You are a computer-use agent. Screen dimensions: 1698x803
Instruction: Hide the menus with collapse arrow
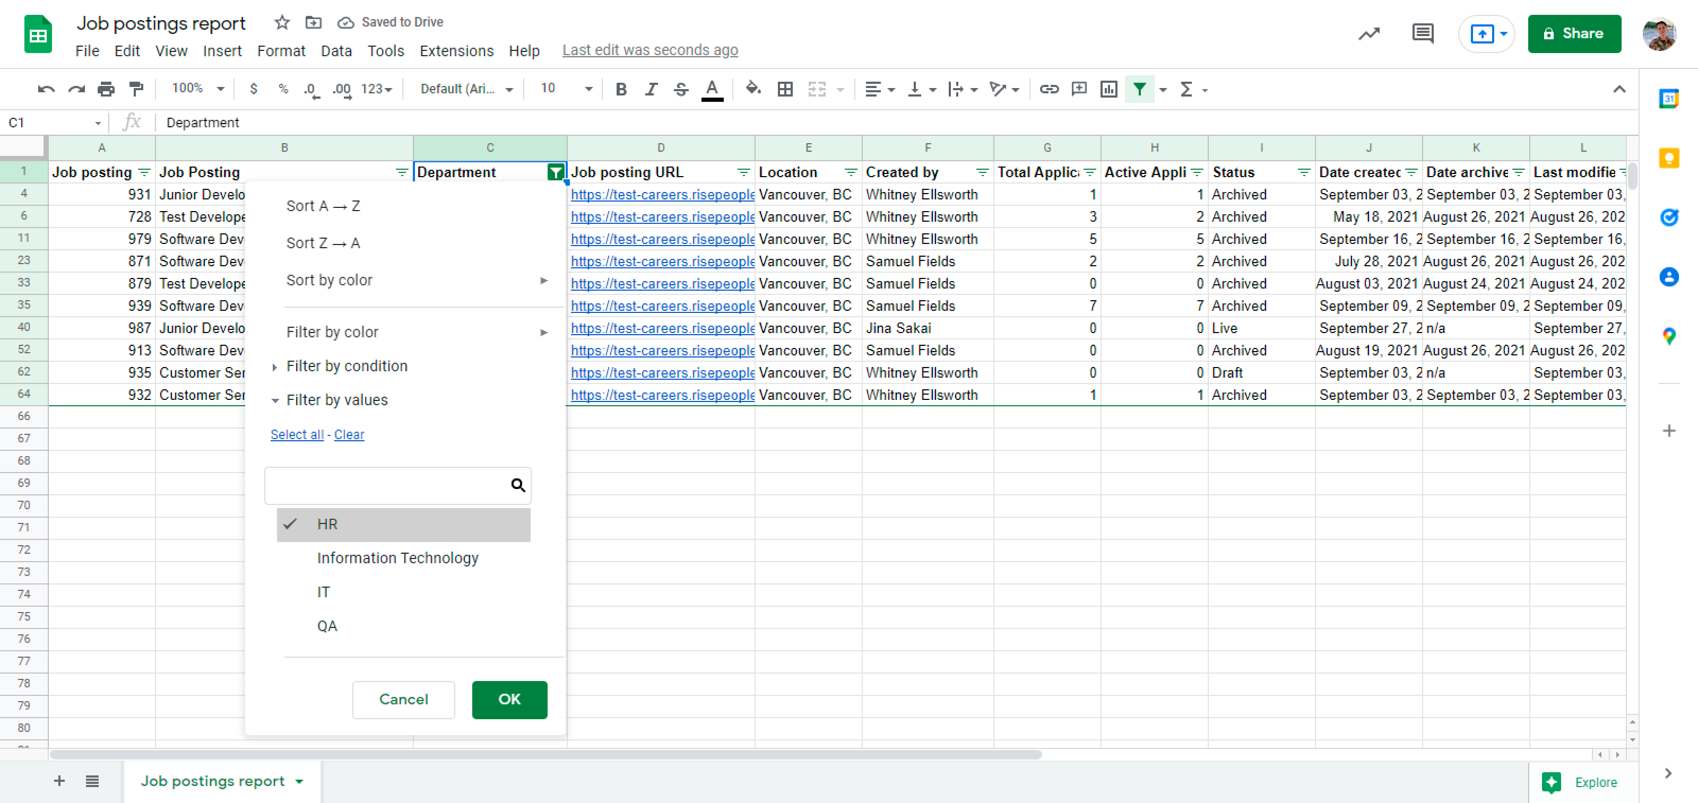[1619, 89]
